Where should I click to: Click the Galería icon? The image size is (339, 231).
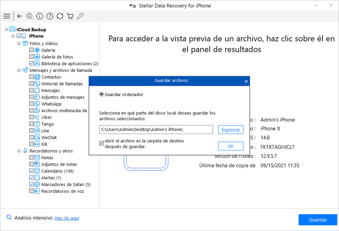37,50
